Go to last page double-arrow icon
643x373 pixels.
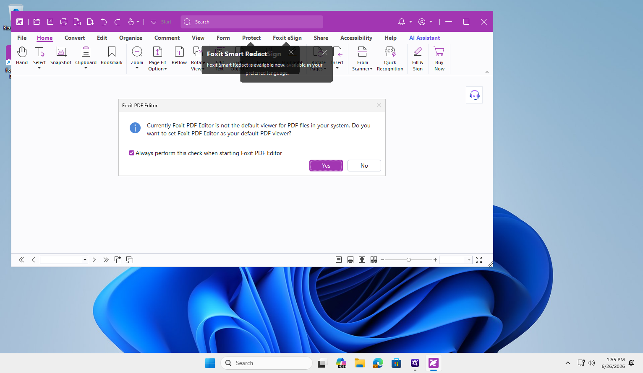(x=106, y=260)
